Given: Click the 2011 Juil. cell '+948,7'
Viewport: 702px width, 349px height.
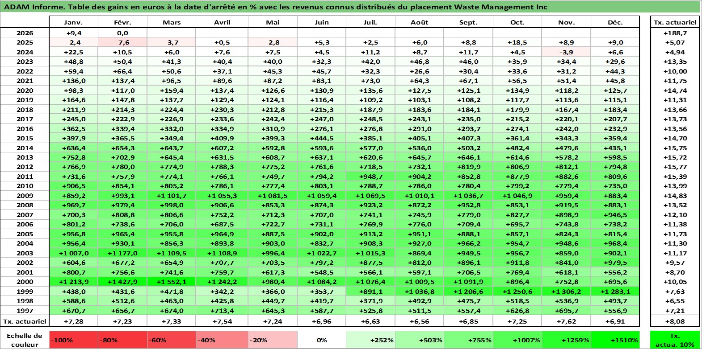Looking at the screenshot, I should tap(370, 177).
